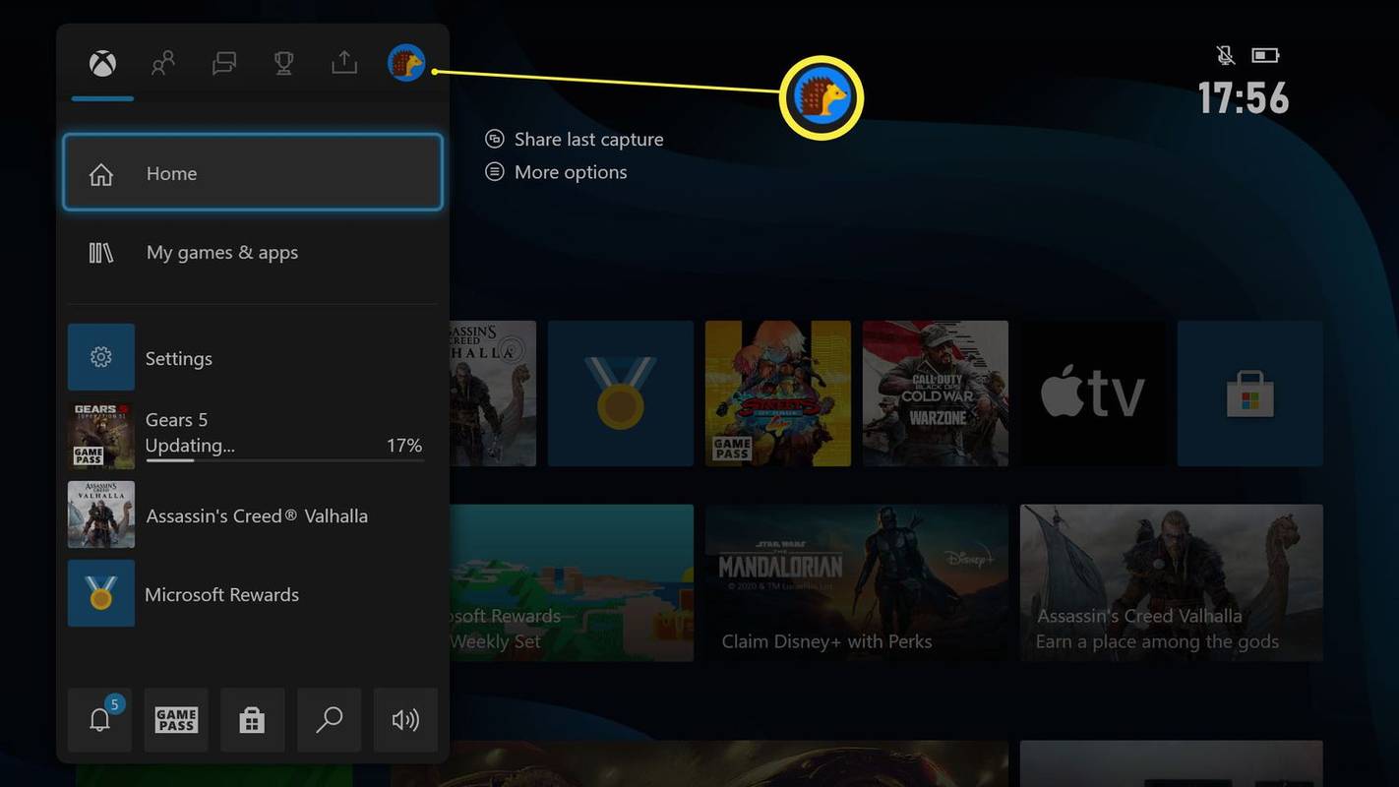
Task: Click the More options menu button icon
Action: (x=495, y=172)
